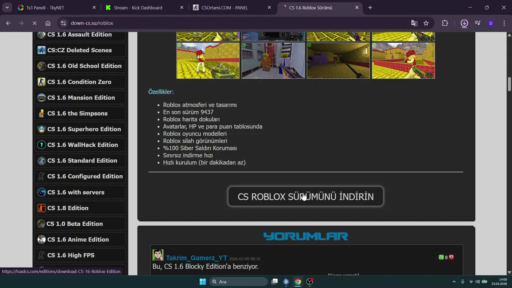Open the tab search dropdown
512x288 pixels.
7,8
